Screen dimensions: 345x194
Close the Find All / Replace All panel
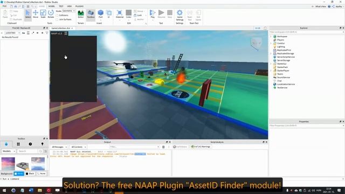(x=47, y=28)
